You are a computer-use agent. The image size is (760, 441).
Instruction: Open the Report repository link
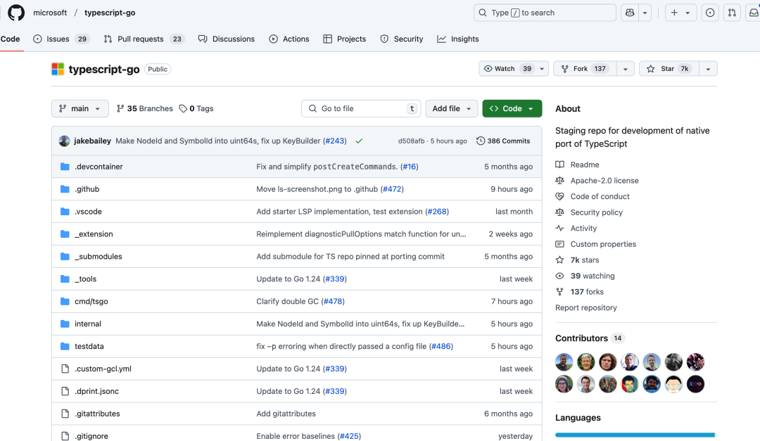(x=586, y=308)
